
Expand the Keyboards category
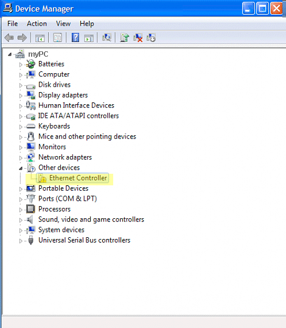pos(21,127)
